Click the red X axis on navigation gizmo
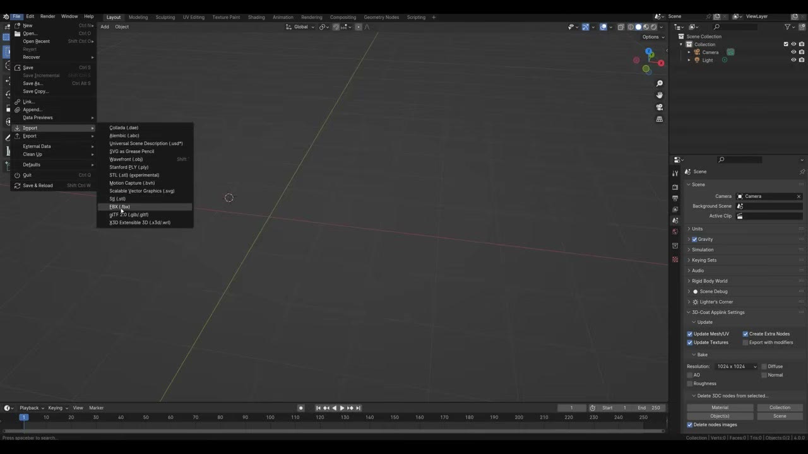 [661, 63]
